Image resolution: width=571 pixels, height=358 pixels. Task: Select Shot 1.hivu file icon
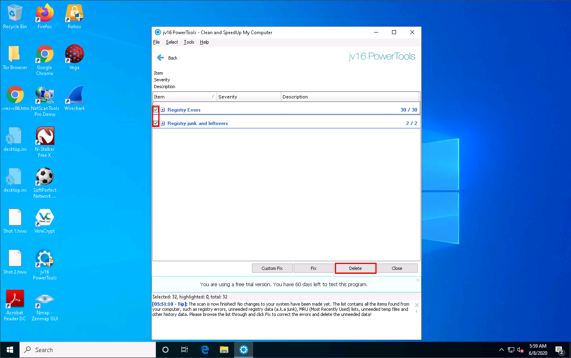pos(15,221)
